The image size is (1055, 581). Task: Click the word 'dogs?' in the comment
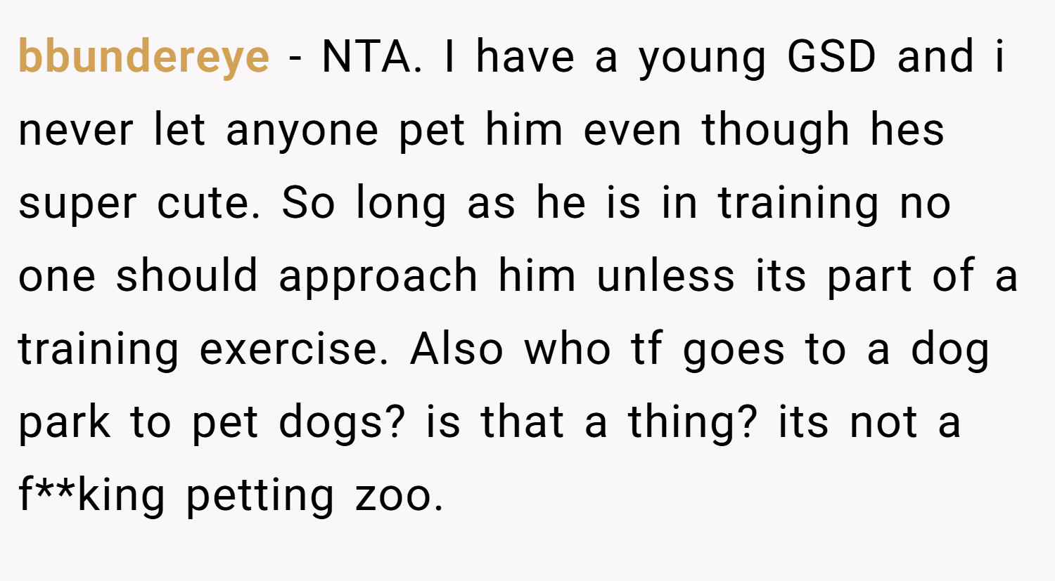[x=342, y=423]
